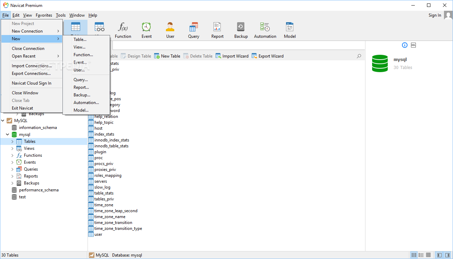Screen dimensions: 453x259
Task: Select the View toolbar icon with glasses
Action: pos(99,27)
